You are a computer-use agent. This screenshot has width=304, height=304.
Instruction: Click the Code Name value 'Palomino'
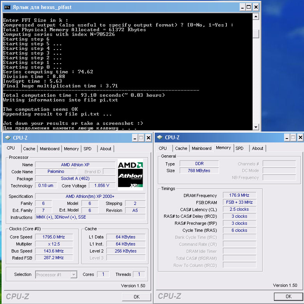click(x=56, y=171)
